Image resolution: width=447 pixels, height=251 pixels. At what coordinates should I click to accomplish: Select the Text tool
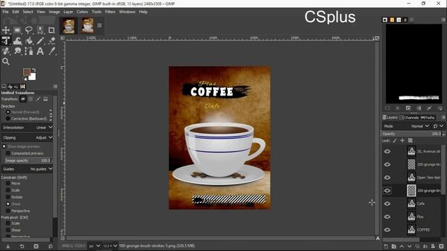tap(41, 51)
